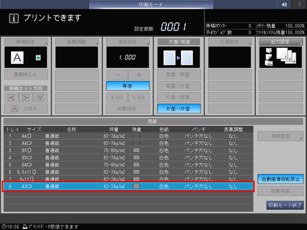Open the 倍率設定 panel header
The width and height of the screenshot is (307, 230).
click(128, 41)
